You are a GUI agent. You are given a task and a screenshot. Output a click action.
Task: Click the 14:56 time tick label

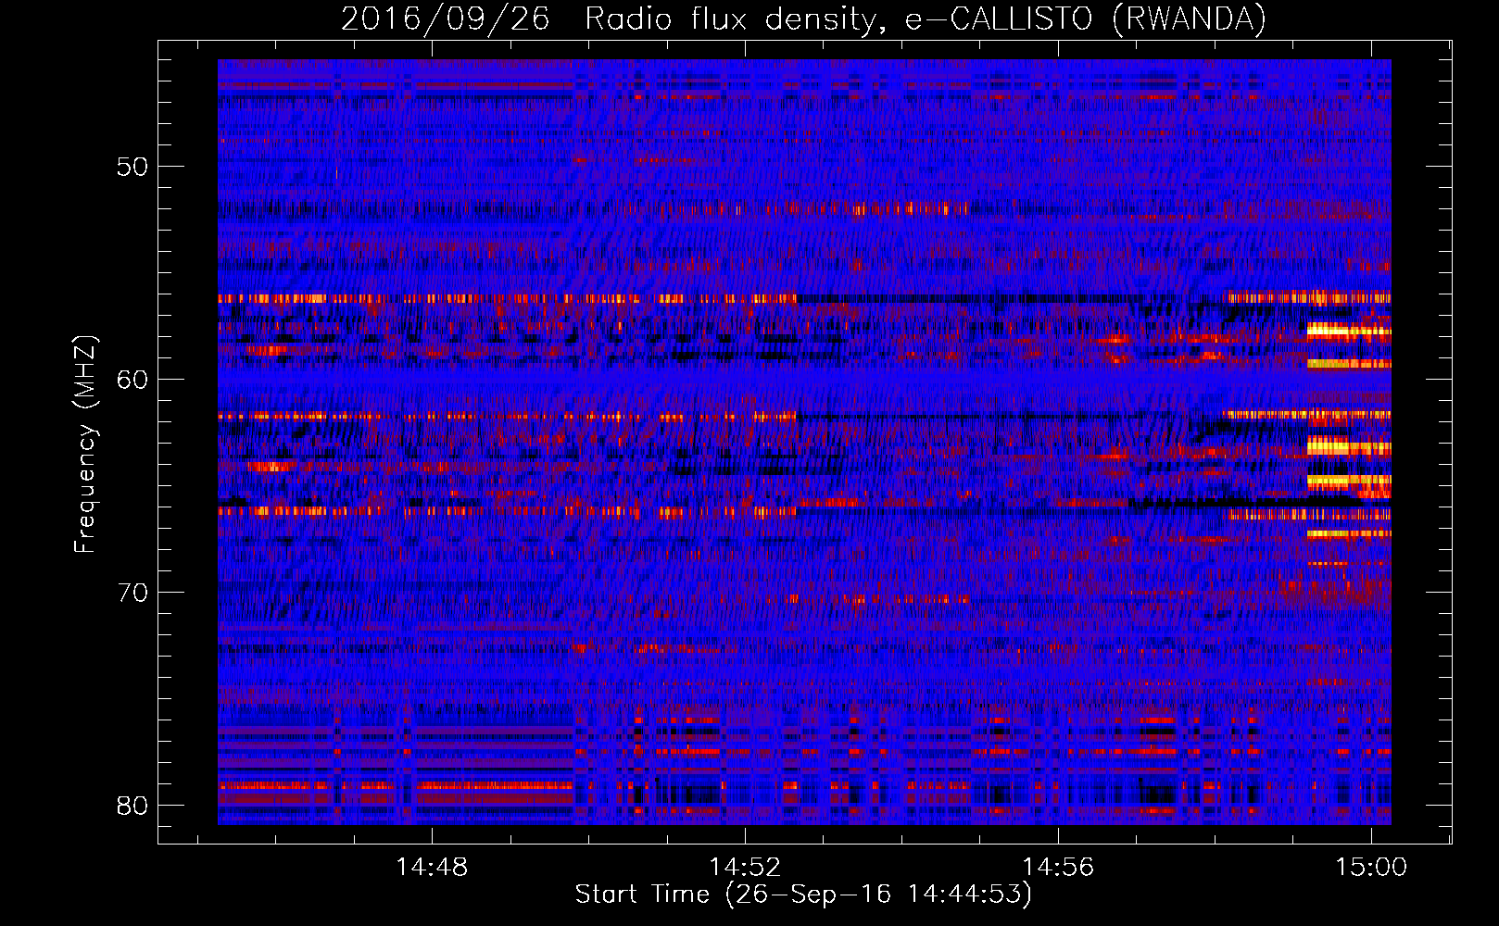pyautogui.click(x=1058, y=867)
